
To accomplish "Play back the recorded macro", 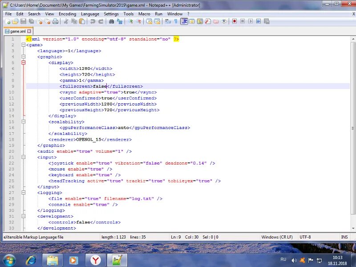I will click(251, 21).
